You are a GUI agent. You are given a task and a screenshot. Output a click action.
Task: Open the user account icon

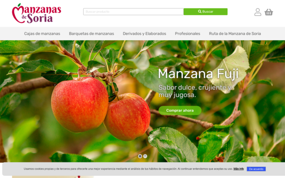257,12
